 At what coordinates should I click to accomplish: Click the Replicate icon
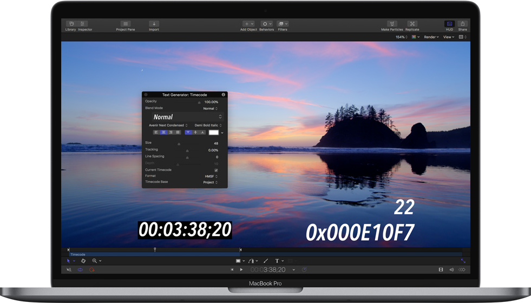412,24
